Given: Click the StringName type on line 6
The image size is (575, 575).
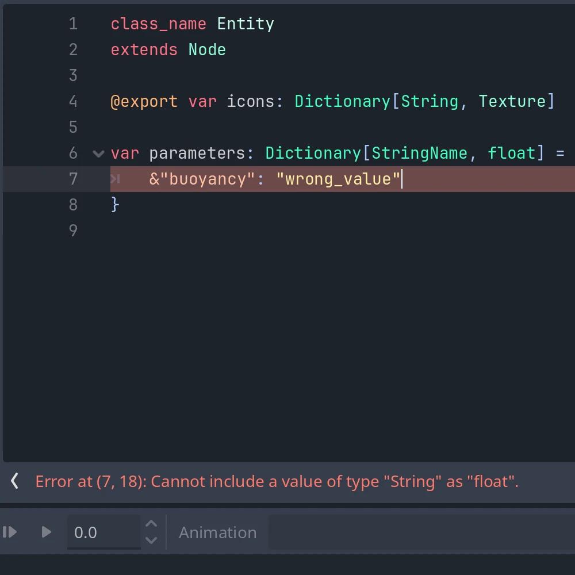Looking at the screenshot, I should [420, 154].
